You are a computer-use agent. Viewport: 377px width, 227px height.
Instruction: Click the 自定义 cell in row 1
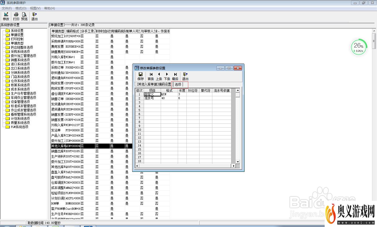click(152, 94)
